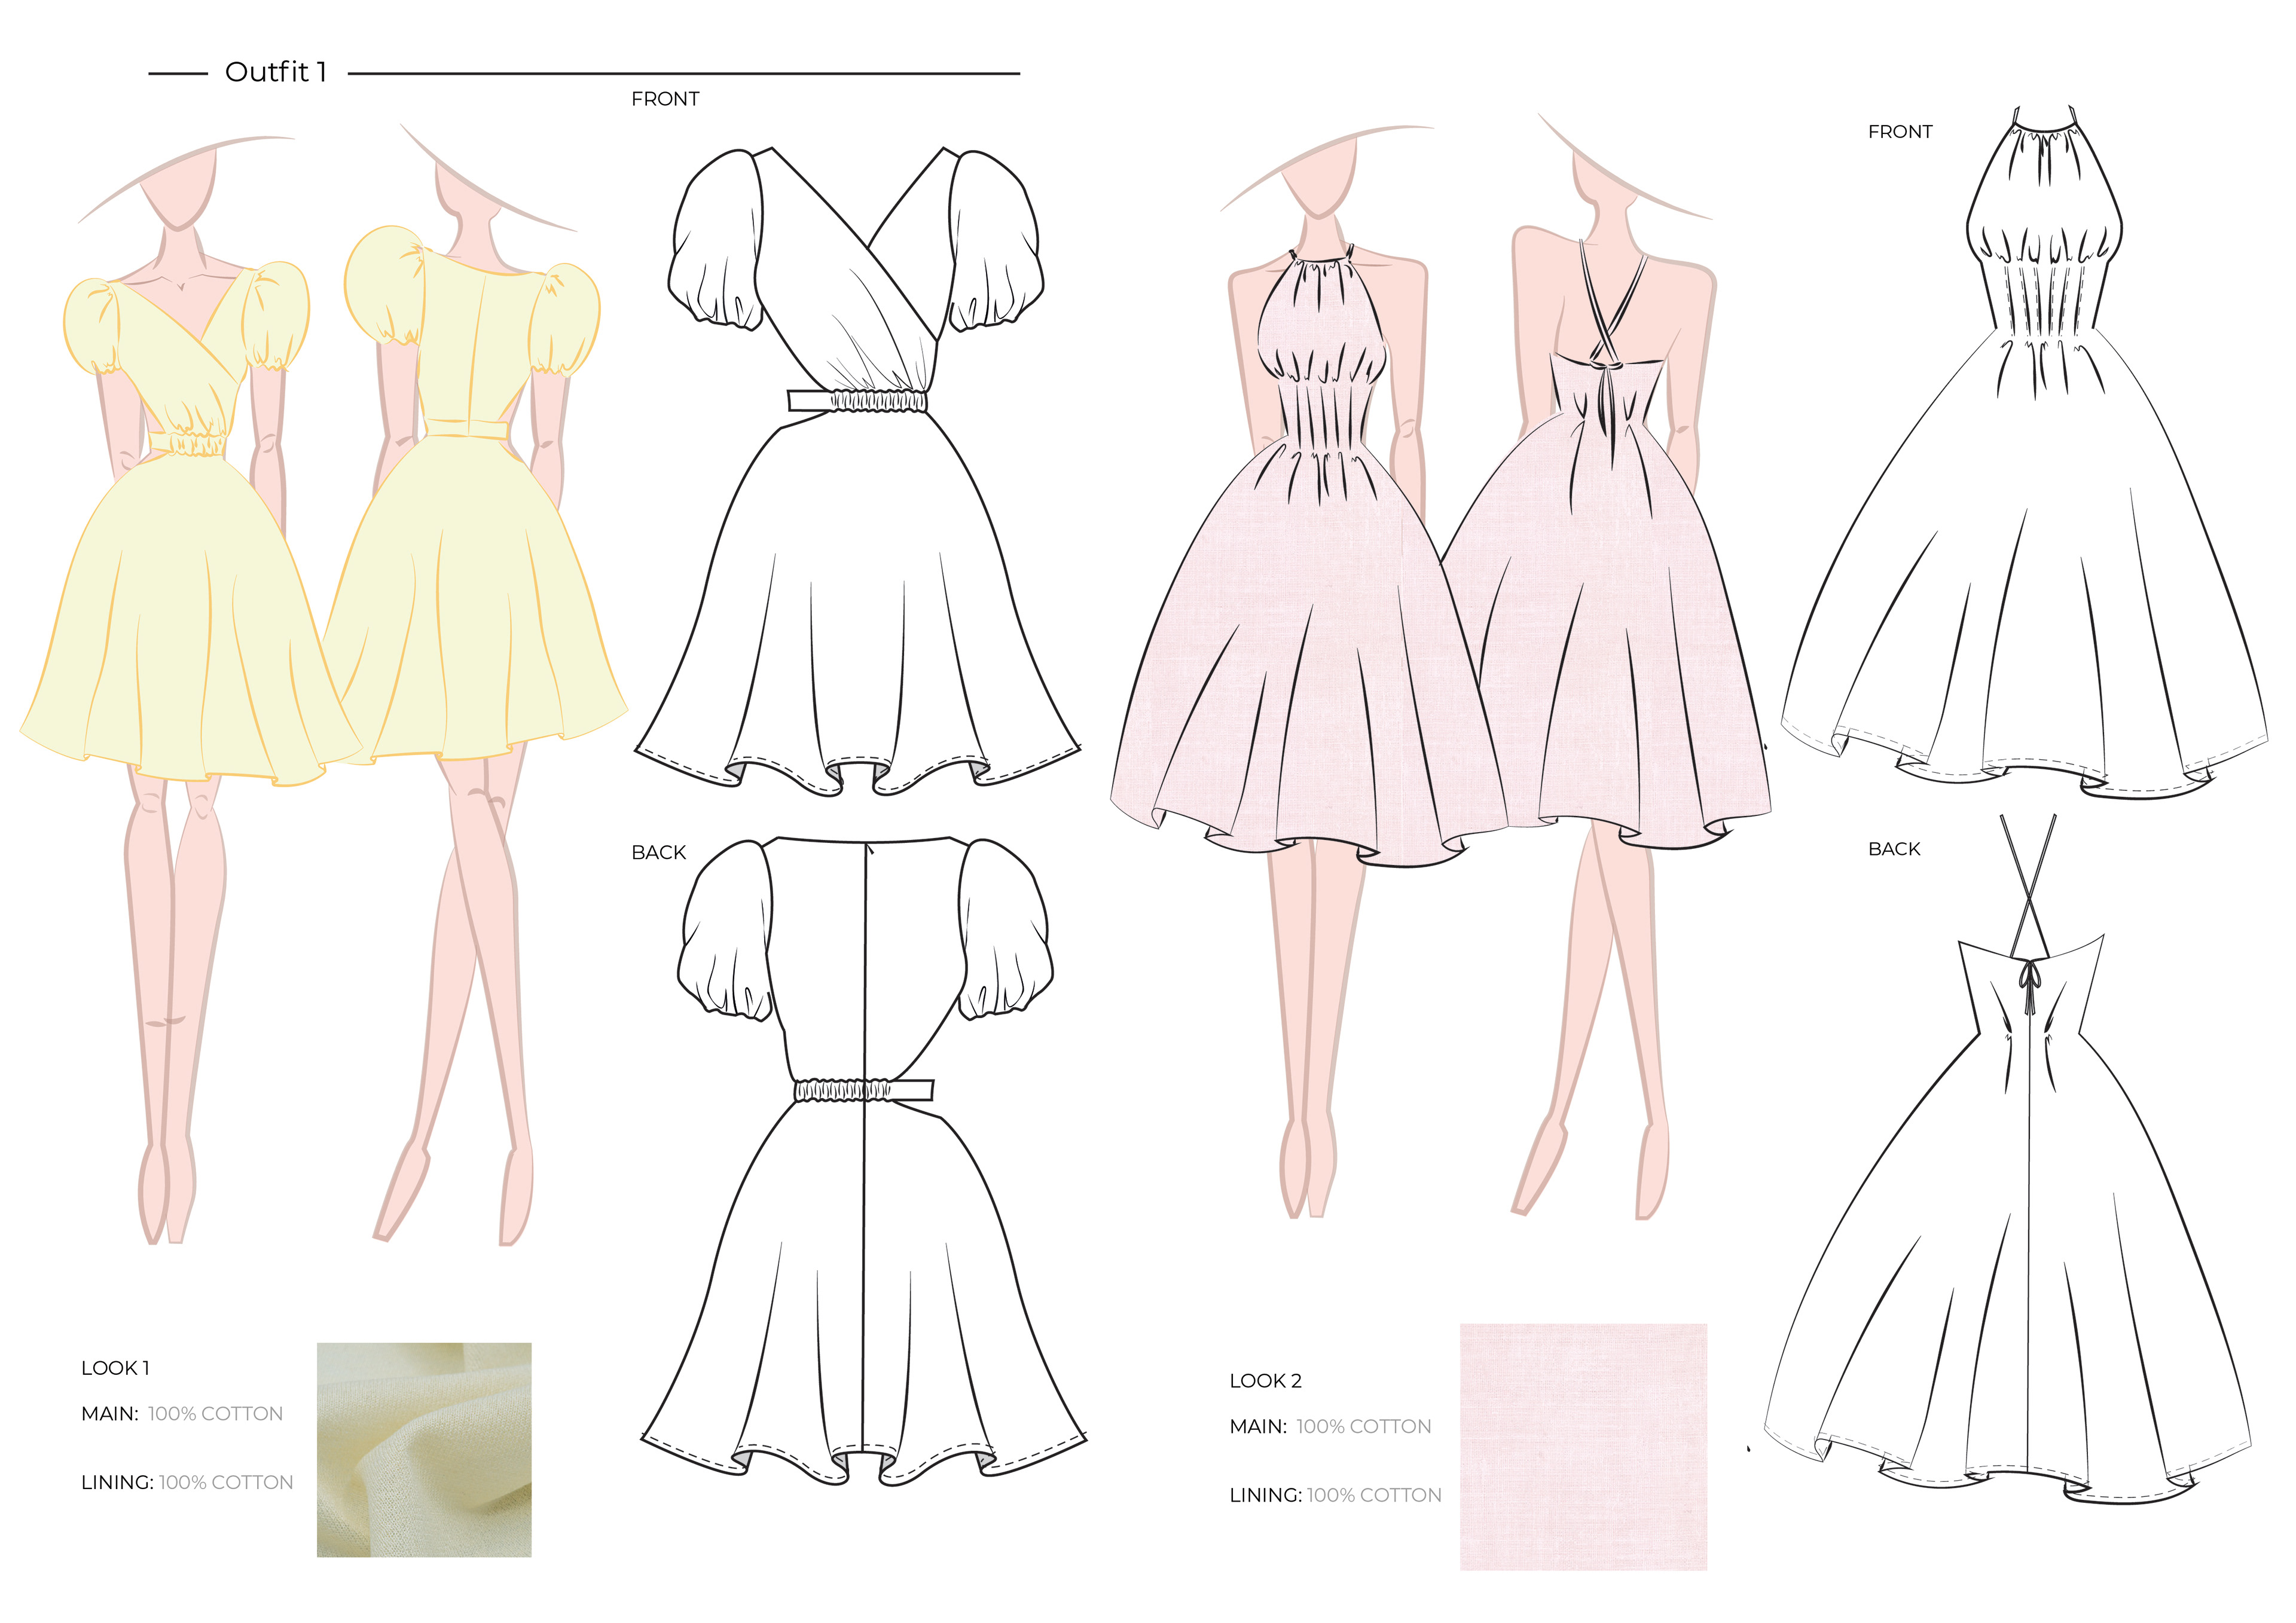2296x1623 pixels.
Task: Click the "LINING:" label under LOOK 2
Action: [1265, 1496]
